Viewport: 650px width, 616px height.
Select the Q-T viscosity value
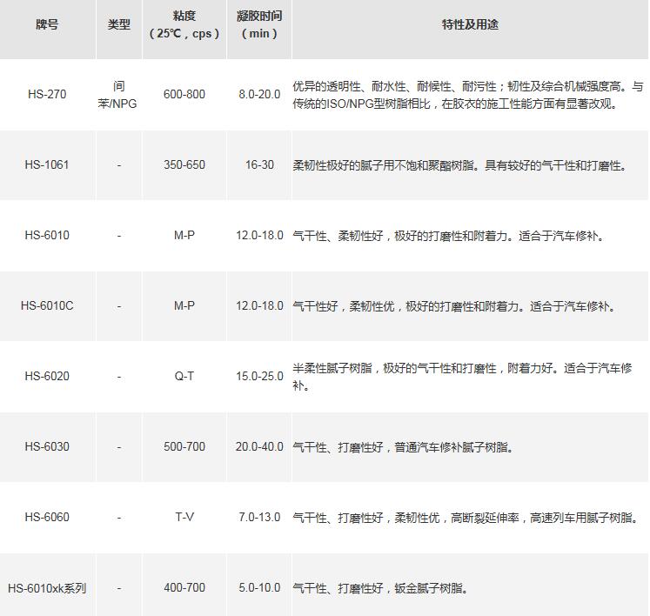click(184, 377)
